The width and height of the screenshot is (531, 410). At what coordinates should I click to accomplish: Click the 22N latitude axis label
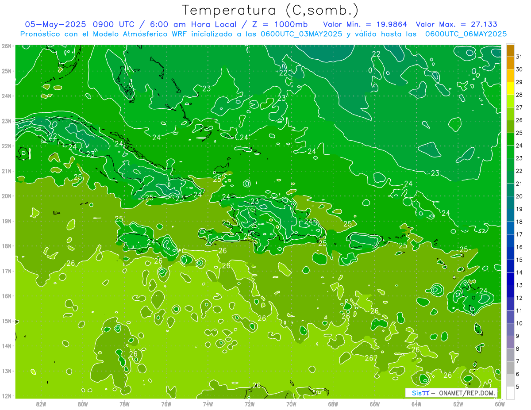[x=7, y=146]
